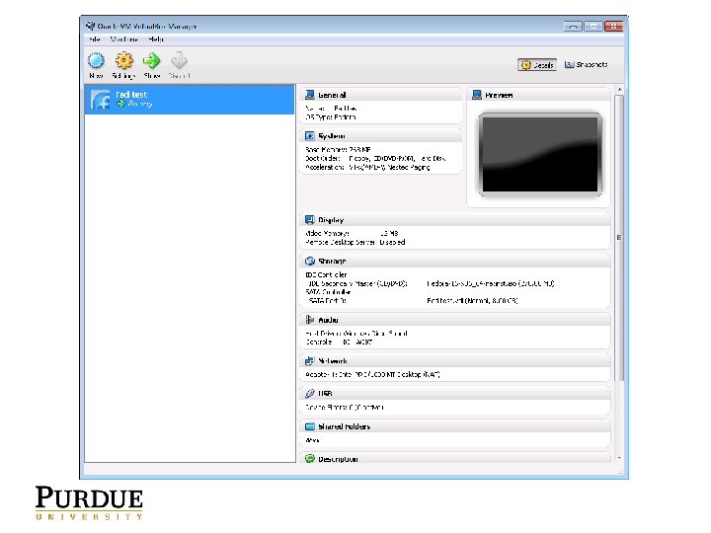Open the Description section header link
711x533 pixels.
(x=338, y=459)
